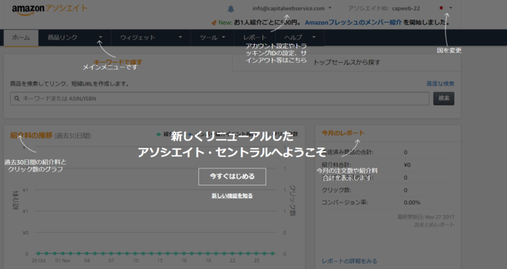Open the レポートの詳細をみる link
The image size is (507, 269).
pos(349,261)
